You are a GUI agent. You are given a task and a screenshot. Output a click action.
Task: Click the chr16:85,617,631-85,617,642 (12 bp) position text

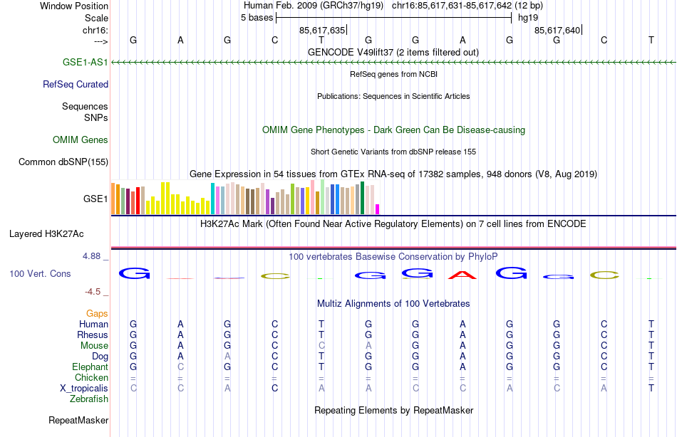point(467,6)
